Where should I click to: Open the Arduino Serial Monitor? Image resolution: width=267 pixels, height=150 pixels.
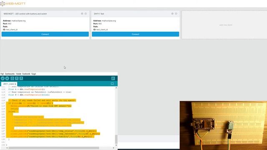pyautogui.click(x=113, y=78)
